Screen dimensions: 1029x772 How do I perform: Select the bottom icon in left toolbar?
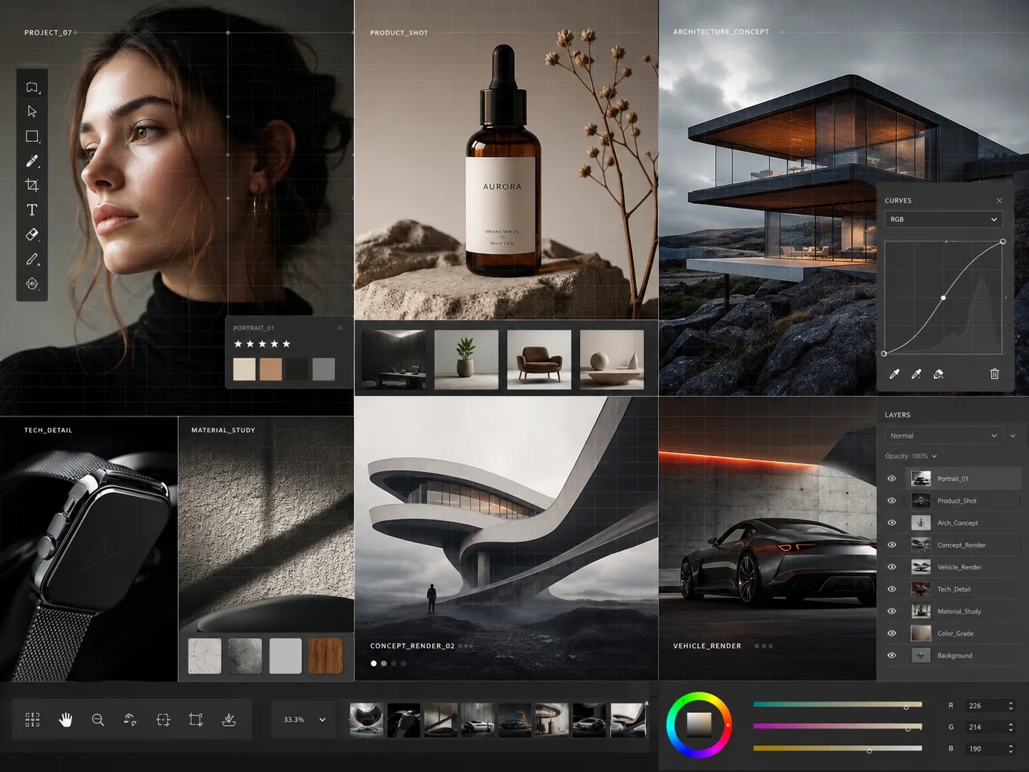pyautogui.click(x=32, y=284)
